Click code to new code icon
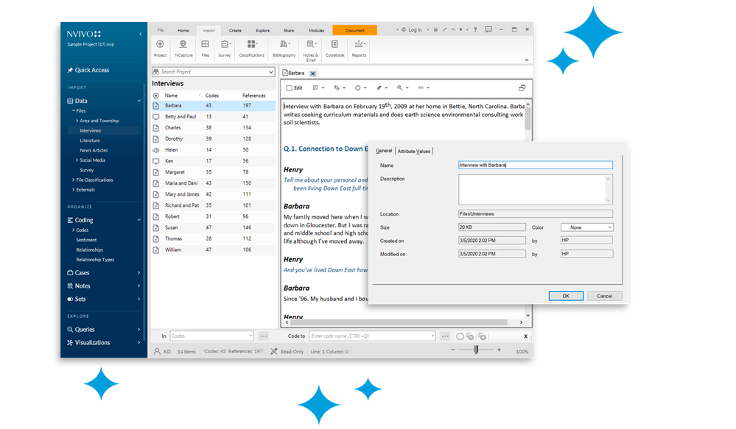 (x=482, y=336)
